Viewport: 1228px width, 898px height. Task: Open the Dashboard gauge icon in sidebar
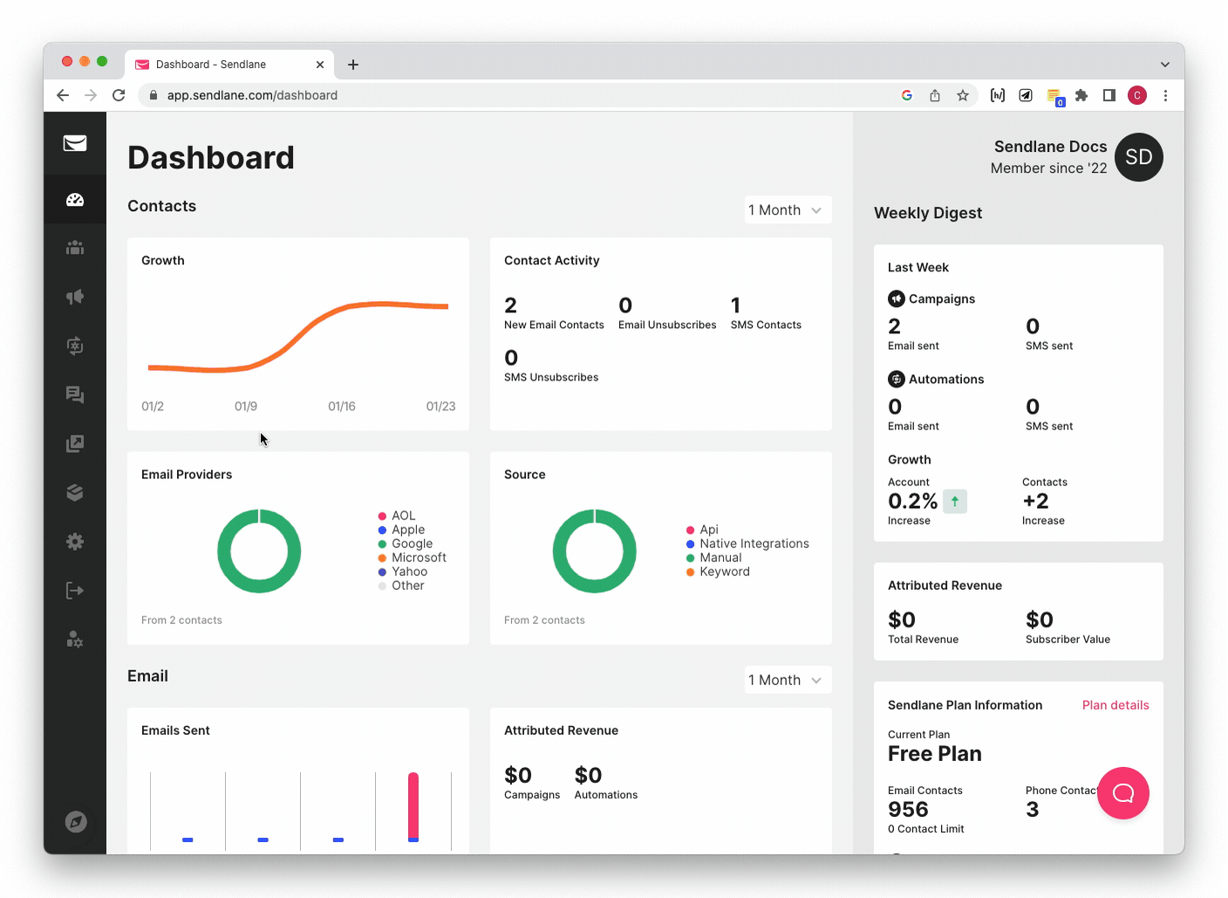75,199
